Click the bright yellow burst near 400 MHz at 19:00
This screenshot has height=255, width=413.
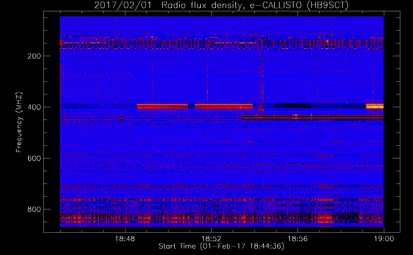click(374, 106)
